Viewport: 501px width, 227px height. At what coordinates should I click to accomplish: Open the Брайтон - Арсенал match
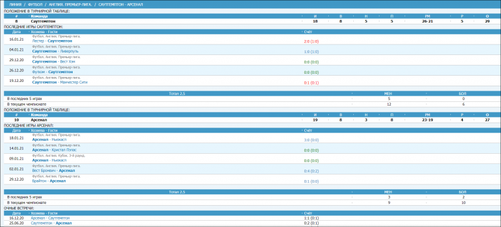point(49,181)
